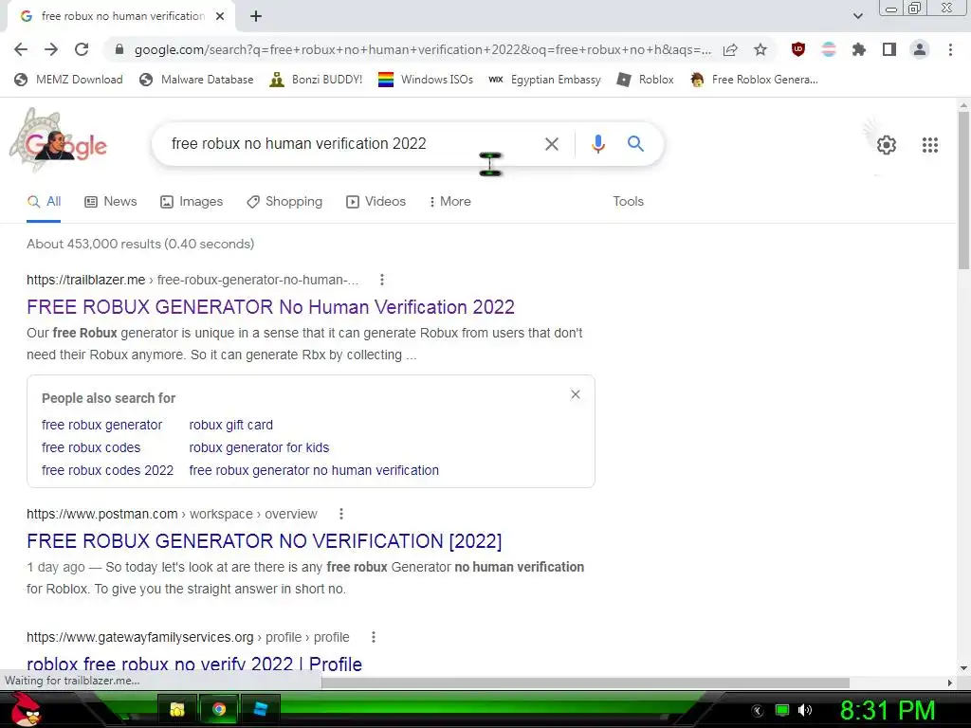Click scrollbar right arrow at bottom

click(950, 682)
